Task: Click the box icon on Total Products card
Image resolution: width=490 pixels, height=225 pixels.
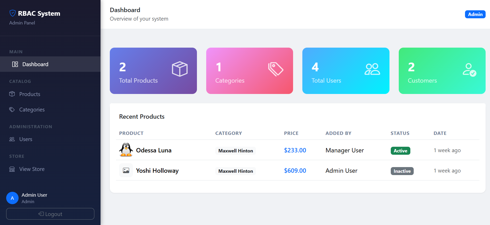Action: coord(180,69)
